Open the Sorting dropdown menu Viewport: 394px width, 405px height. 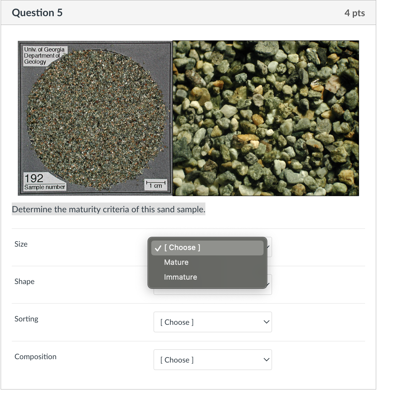pyautogui.click(x=213, y=322)
